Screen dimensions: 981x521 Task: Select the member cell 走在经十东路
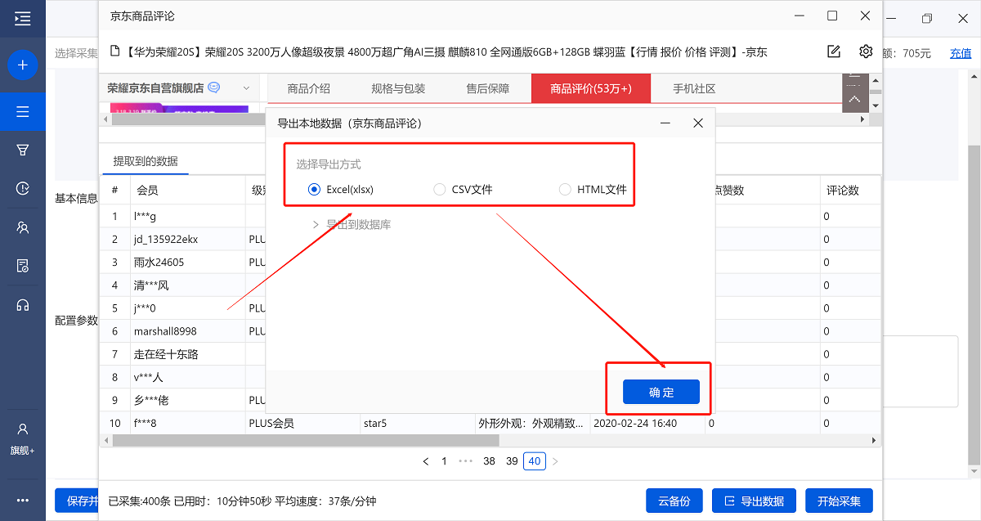coord(187,354)
